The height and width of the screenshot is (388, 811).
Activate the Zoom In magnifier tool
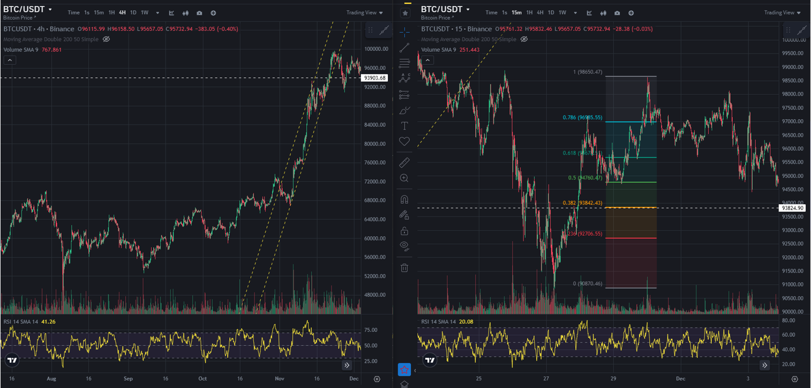click(404, 178)
